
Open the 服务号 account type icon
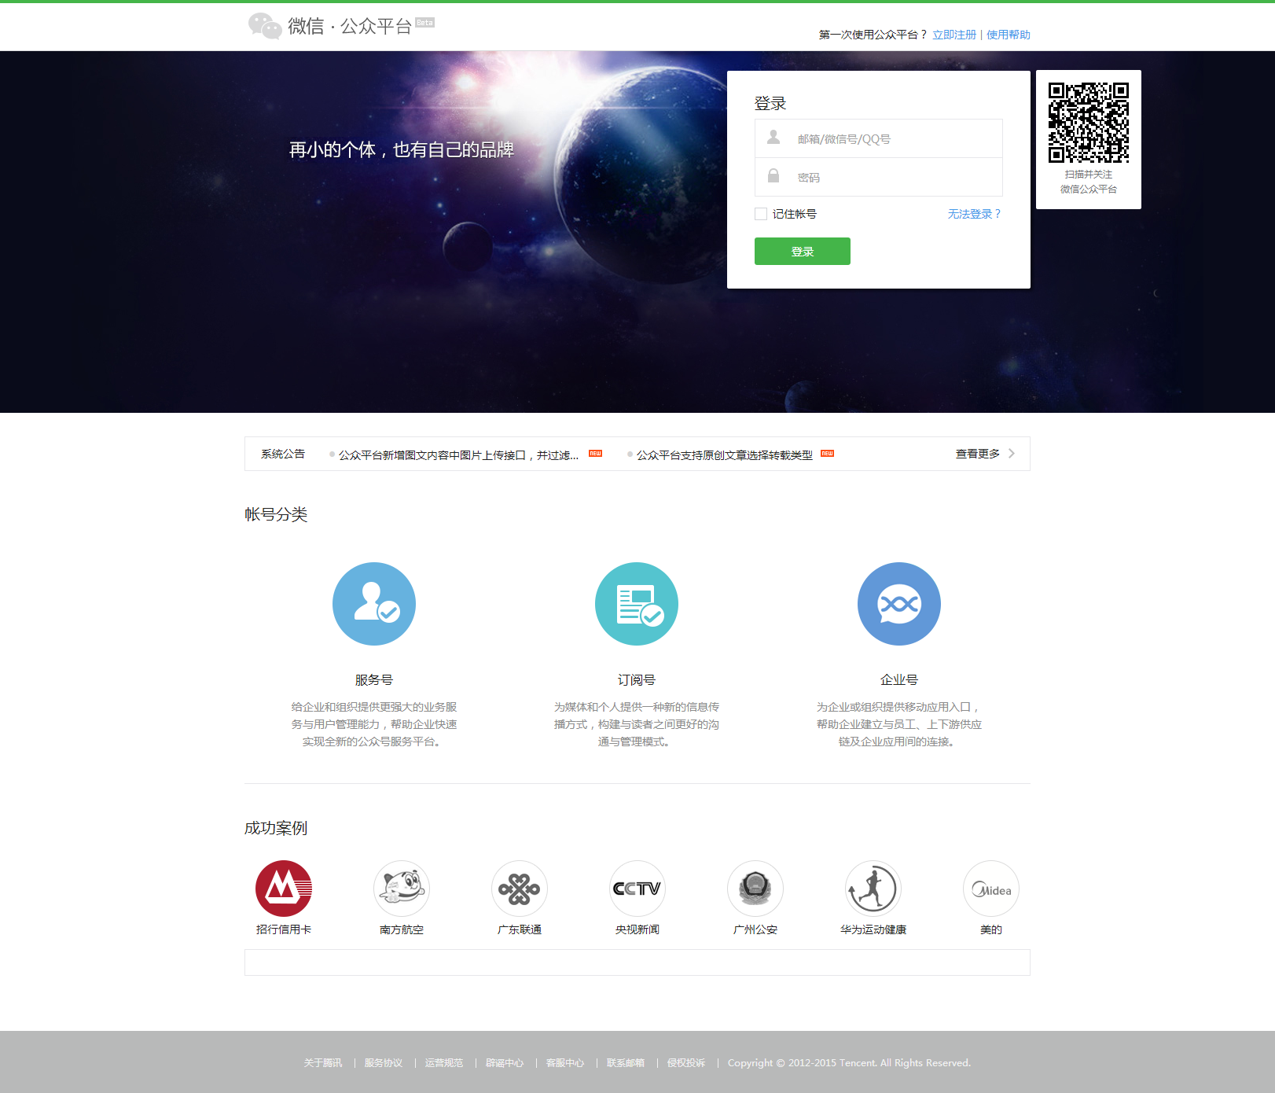coord(374,604)
